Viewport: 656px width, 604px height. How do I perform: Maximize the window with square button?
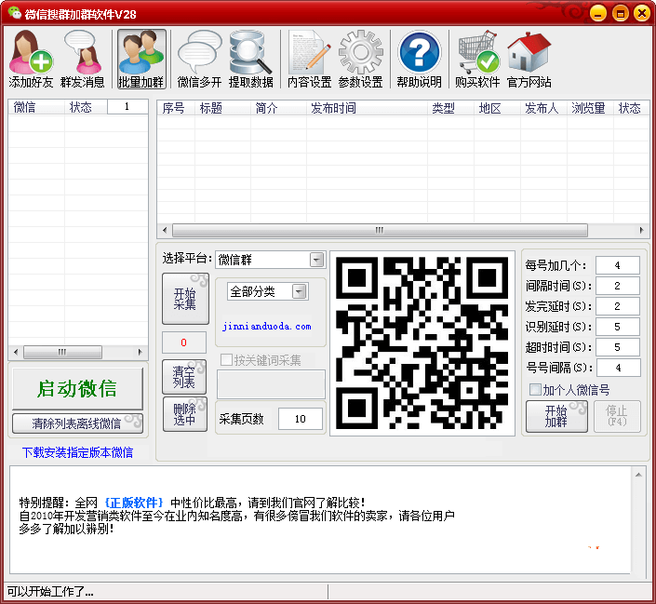(x=620, y=13)
